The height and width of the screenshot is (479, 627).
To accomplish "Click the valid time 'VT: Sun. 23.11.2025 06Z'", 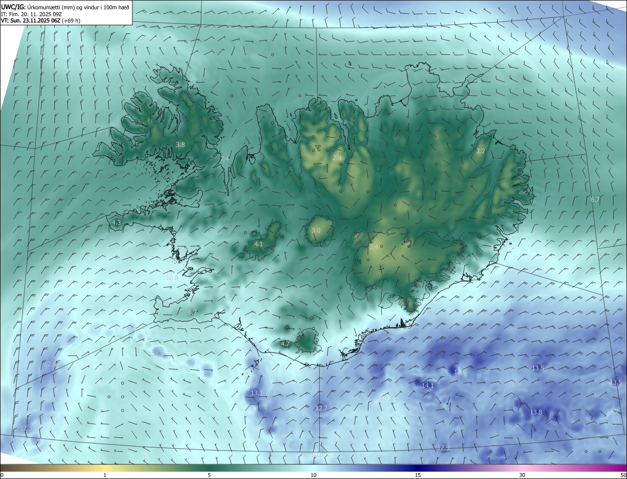I will click(x=30, y=21).
